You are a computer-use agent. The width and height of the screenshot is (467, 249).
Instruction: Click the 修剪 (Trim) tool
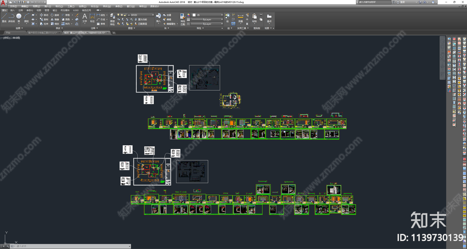point(66,15)
